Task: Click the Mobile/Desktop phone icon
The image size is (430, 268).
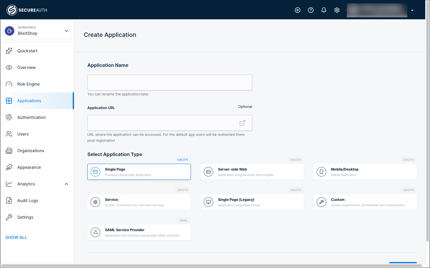Action: [321, 172]
